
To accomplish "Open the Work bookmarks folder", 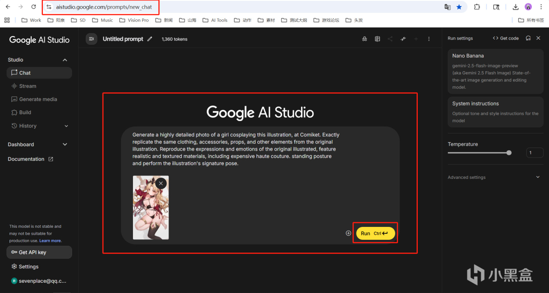I will click(x=31, y=20).
